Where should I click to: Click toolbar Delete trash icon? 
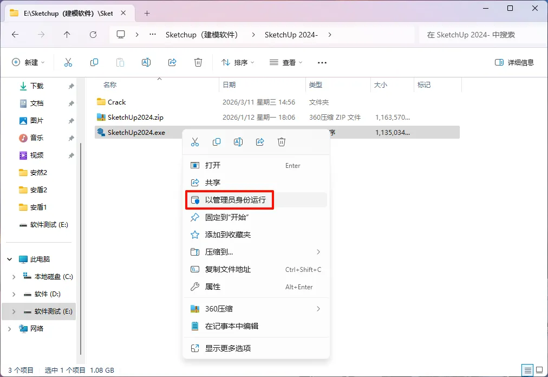tap(198, 63)
